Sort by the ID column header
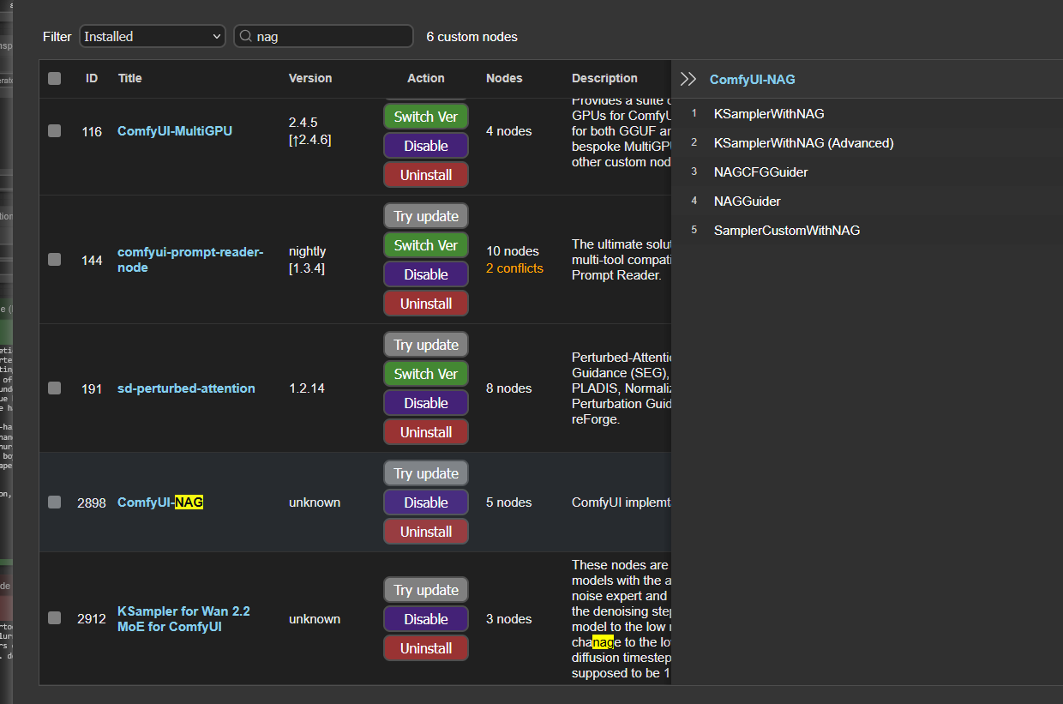 tap(92, 78)
